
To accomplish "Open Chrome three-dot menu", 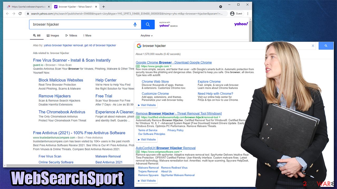I will click(x=248, y=14).
